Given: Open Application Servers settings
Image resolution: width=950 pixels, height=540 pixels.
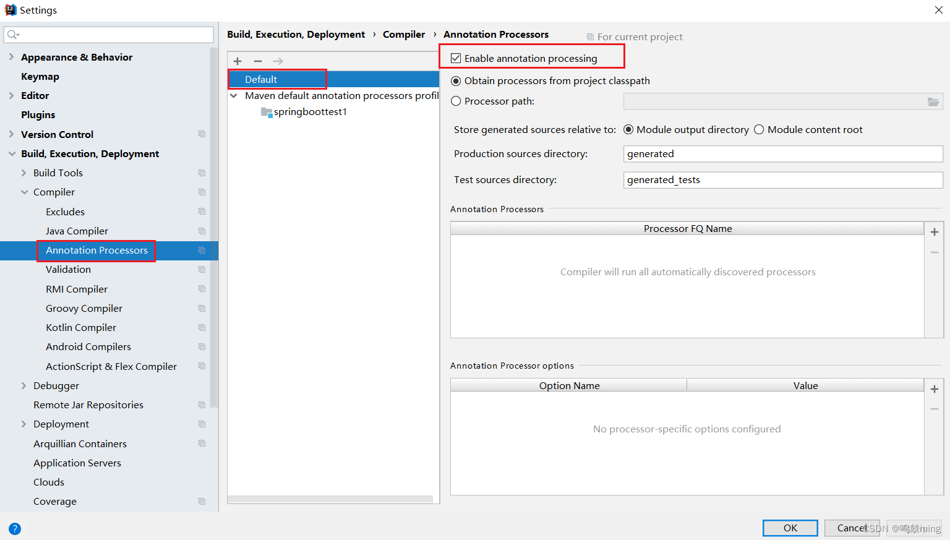Looking at the screenshot, I should [77, 463].
